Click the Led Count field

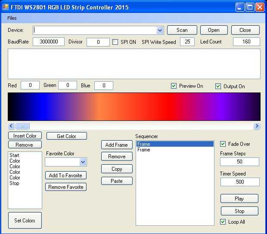(x=246, y=42)
